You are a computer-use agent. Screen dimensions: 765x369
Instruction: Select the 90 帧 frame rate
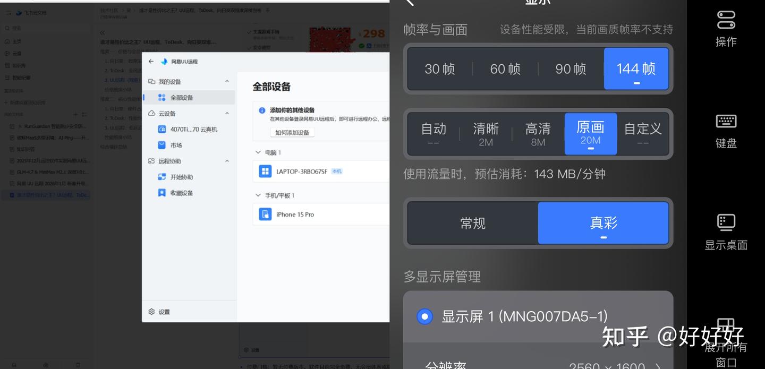click(x=571, y=69)
